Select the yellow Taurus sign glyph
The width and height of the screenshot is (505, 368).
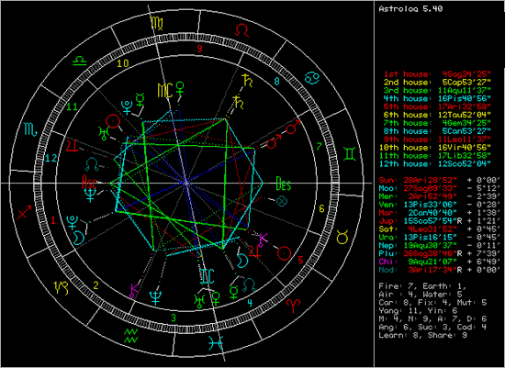tap(342, 238)
